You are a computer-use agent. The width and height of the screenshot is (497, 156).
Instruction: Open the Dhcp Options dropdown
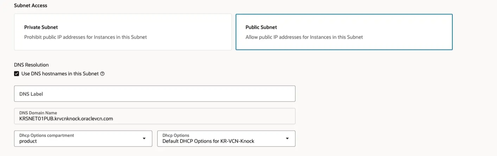tap(226, 138)
